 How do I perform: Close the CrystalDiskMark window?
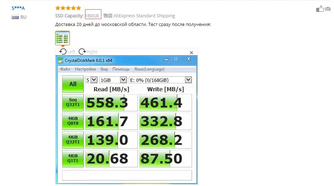[189, 59]
